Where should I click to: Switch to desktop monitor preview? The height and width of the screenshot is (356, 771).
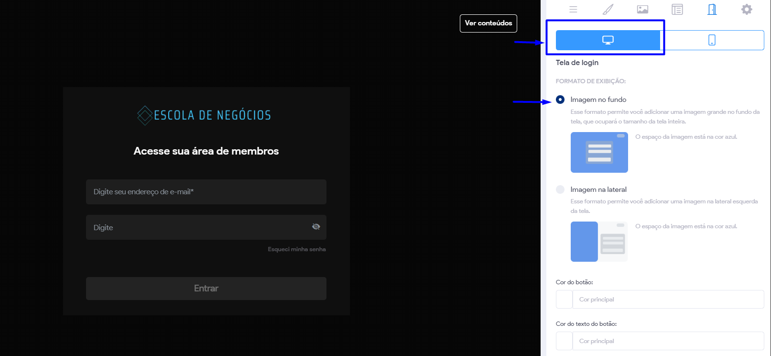coord(608,40)
